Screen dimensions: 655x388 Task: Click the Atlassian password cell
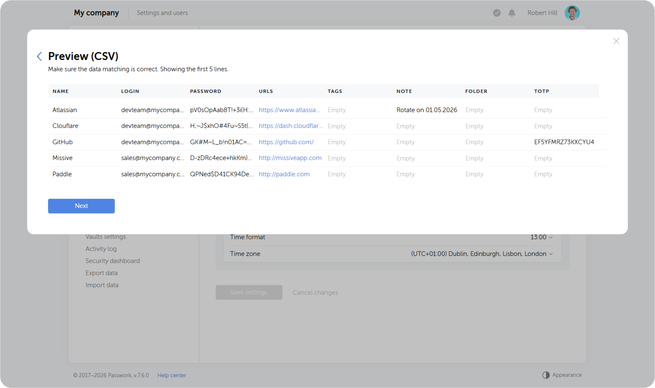click(x=222, y=110)
